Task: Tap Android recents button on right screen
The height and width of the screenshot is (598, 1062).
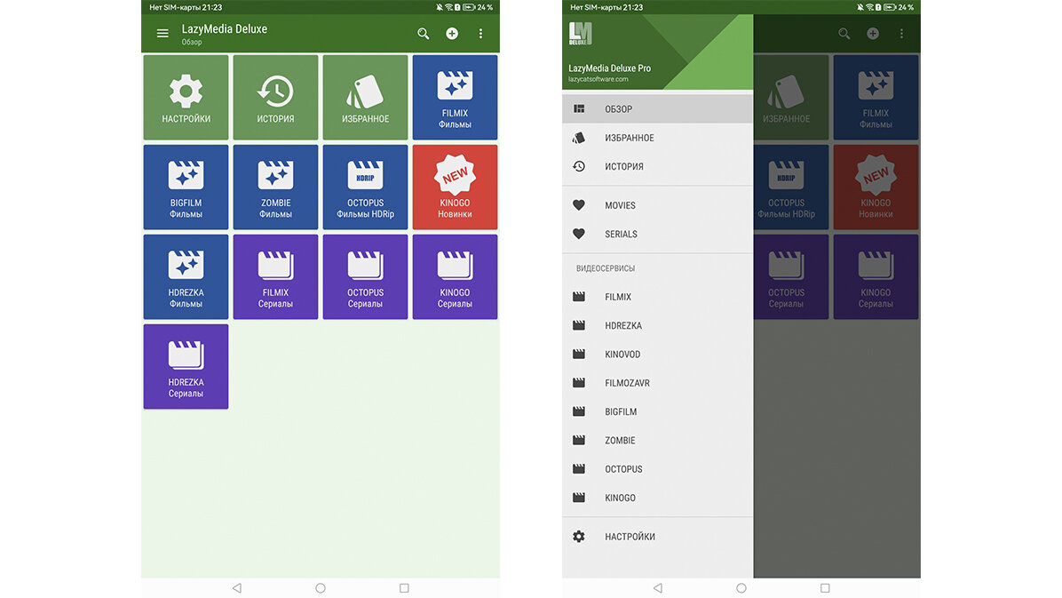Action: [825, 588]
